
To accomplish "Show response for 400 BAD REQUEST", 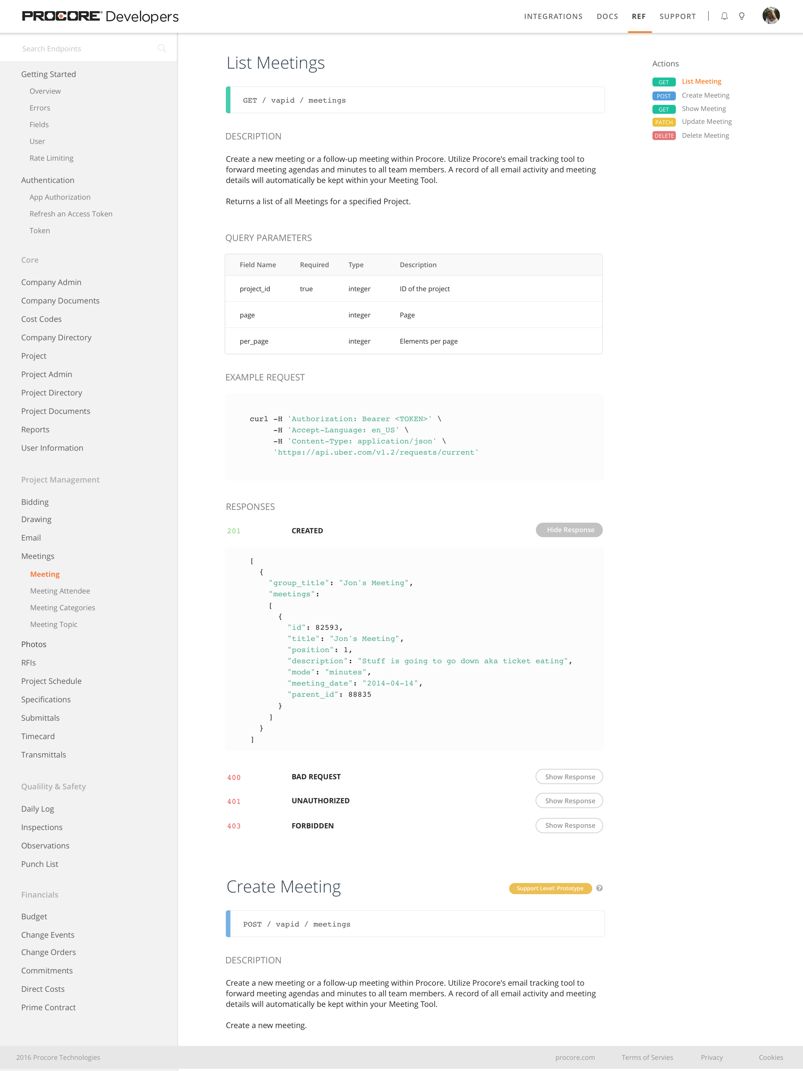I will point(569,777).
